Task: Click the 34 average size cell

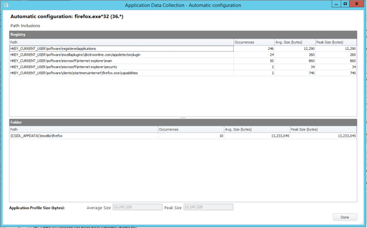Action: [x=295, y=67]
